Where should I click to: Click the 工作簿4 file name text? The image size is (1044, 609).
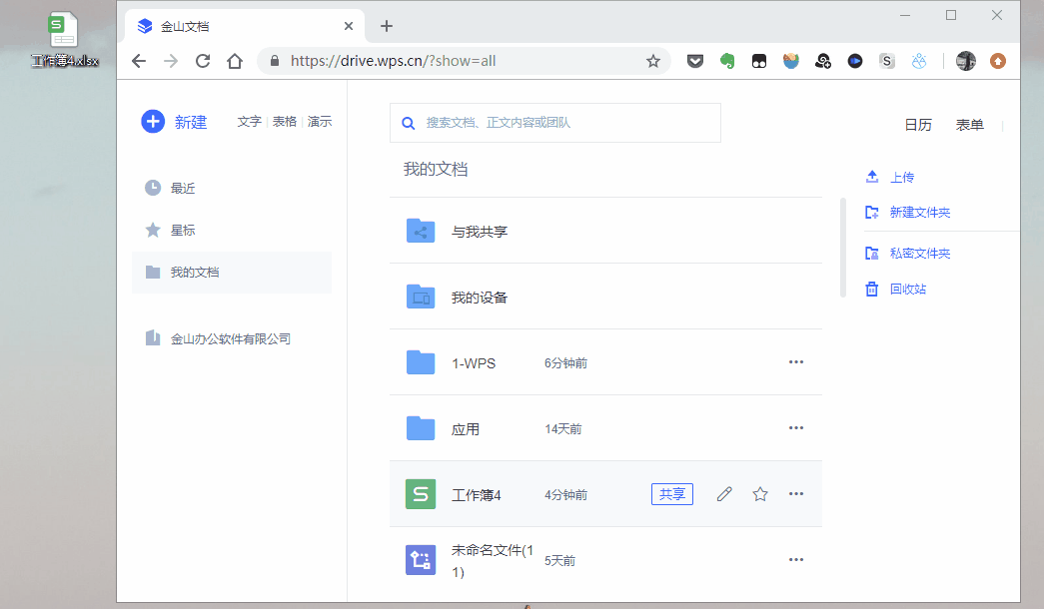(x=477, y=495)
